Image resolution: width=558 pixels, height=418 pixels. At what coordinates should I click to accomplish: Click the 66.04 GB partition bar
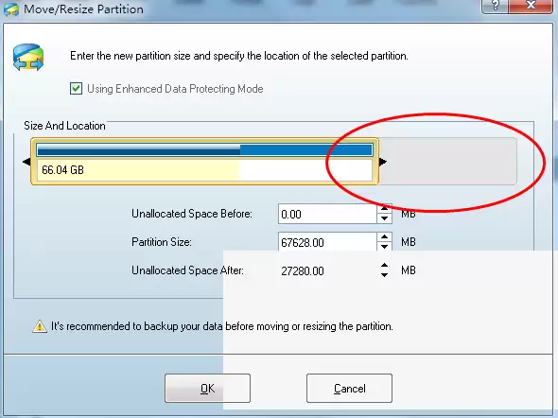[204, 161]
